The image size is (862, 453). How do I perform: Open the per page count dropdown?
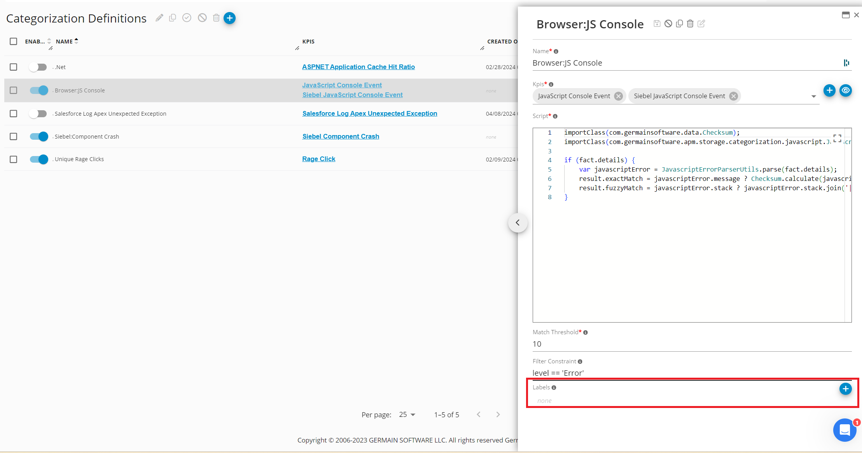[x=407, y=415]
